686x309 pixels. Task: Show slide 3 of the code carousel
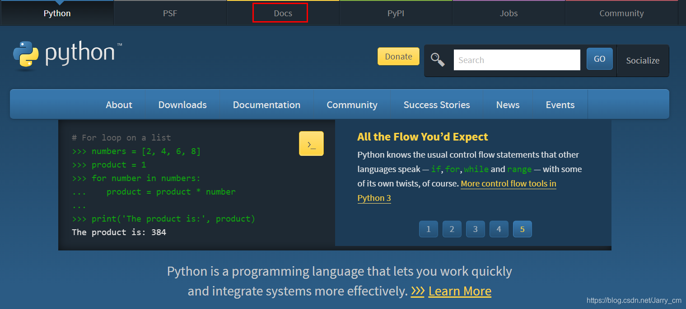pyautogui.click(x=476, y=229)
